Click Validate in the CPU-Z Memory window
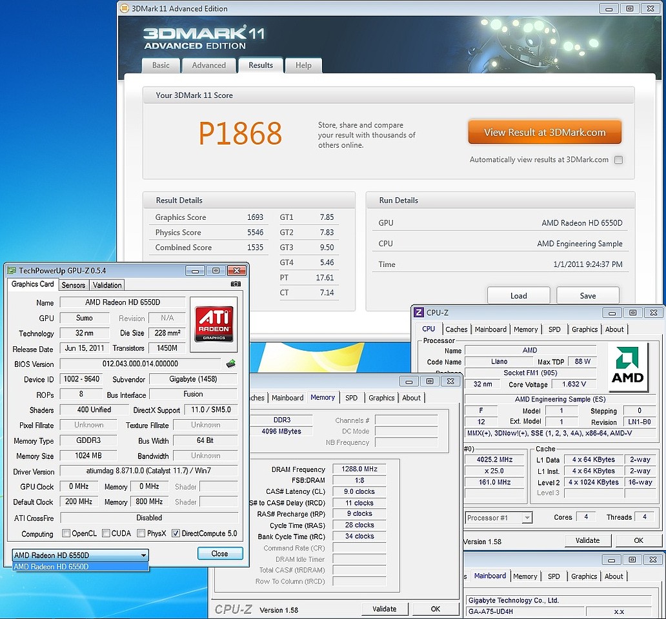 (x=385, y=609)
